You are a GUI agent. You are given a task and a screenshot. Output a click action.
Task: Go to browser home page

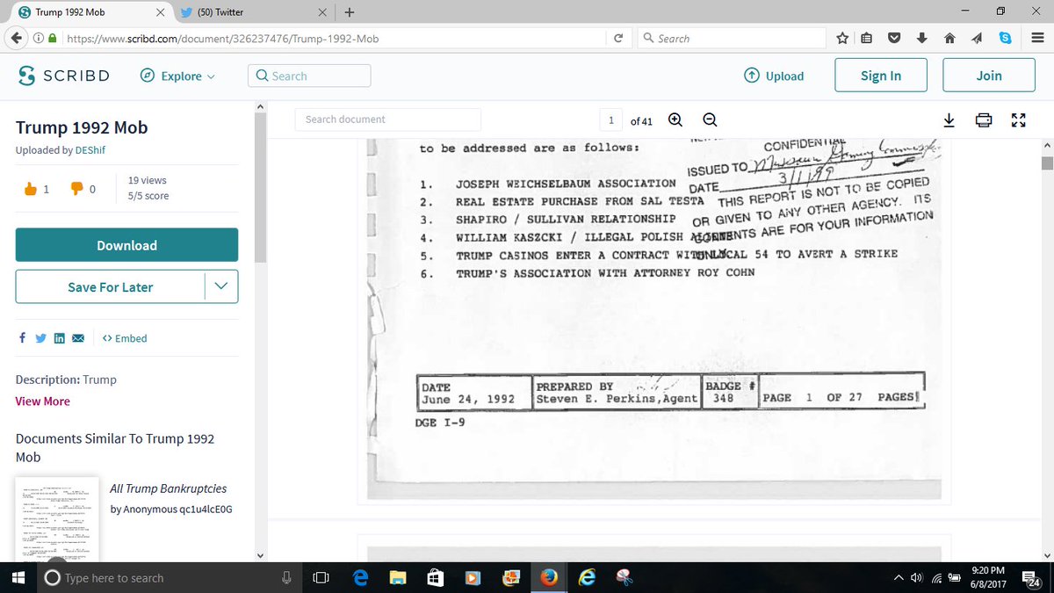(x=949, y=39)
